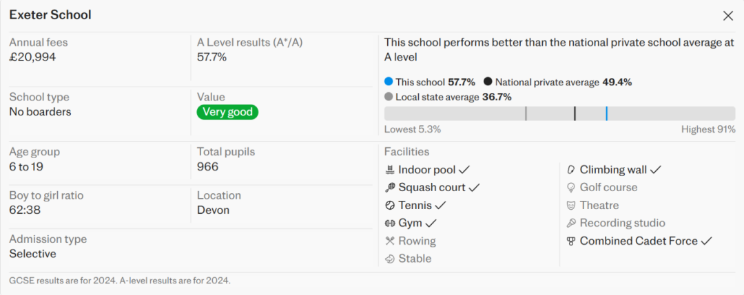Click the Theatre masks icon
Viewport: 744px width, 295px height.
571,206
